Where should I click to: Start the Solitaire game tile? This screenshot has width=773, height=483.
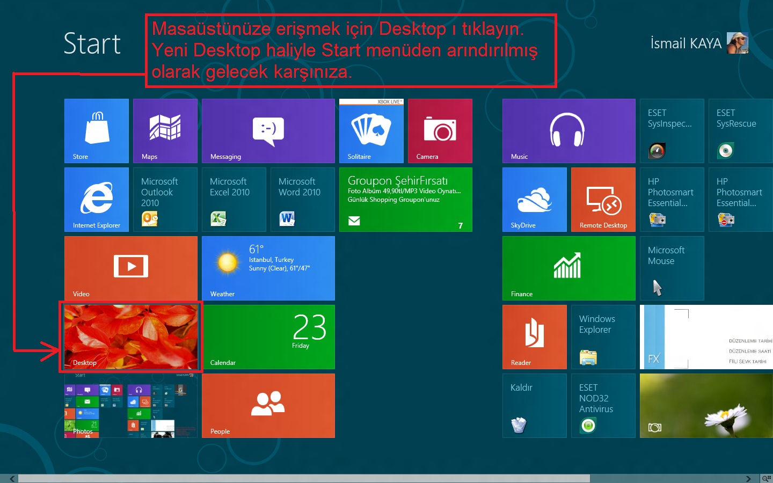(371, 131)
